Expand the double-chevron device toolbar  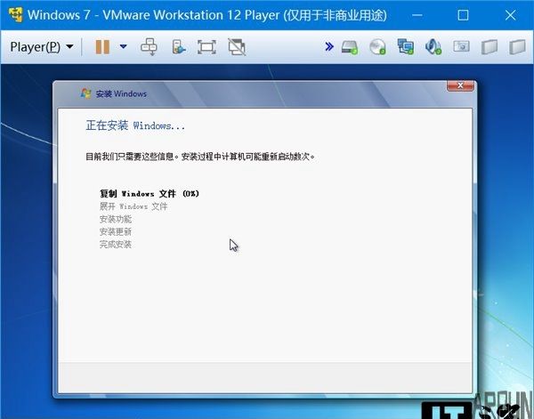(329, 46)
